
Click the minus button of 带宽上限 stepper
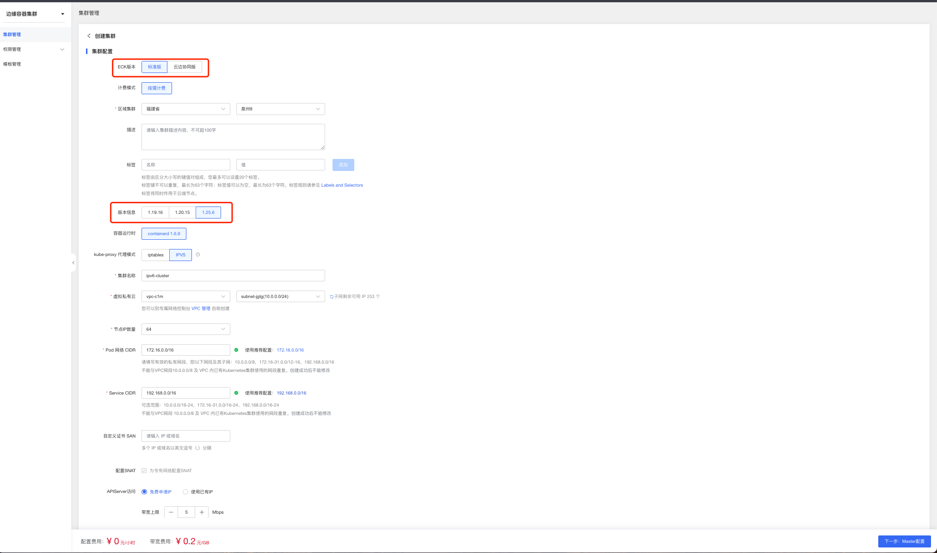(x=171, y=512)
